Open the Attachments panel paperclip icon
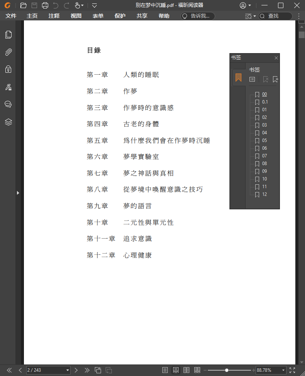The width and height of the screenshot is (305, 376). 8,52
